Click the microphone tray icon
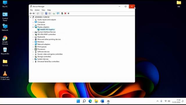This screenshot has height=105, width=186. tap(161, 101)
